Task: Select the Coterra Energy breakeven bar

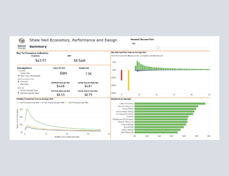Action: click(160, 125)
